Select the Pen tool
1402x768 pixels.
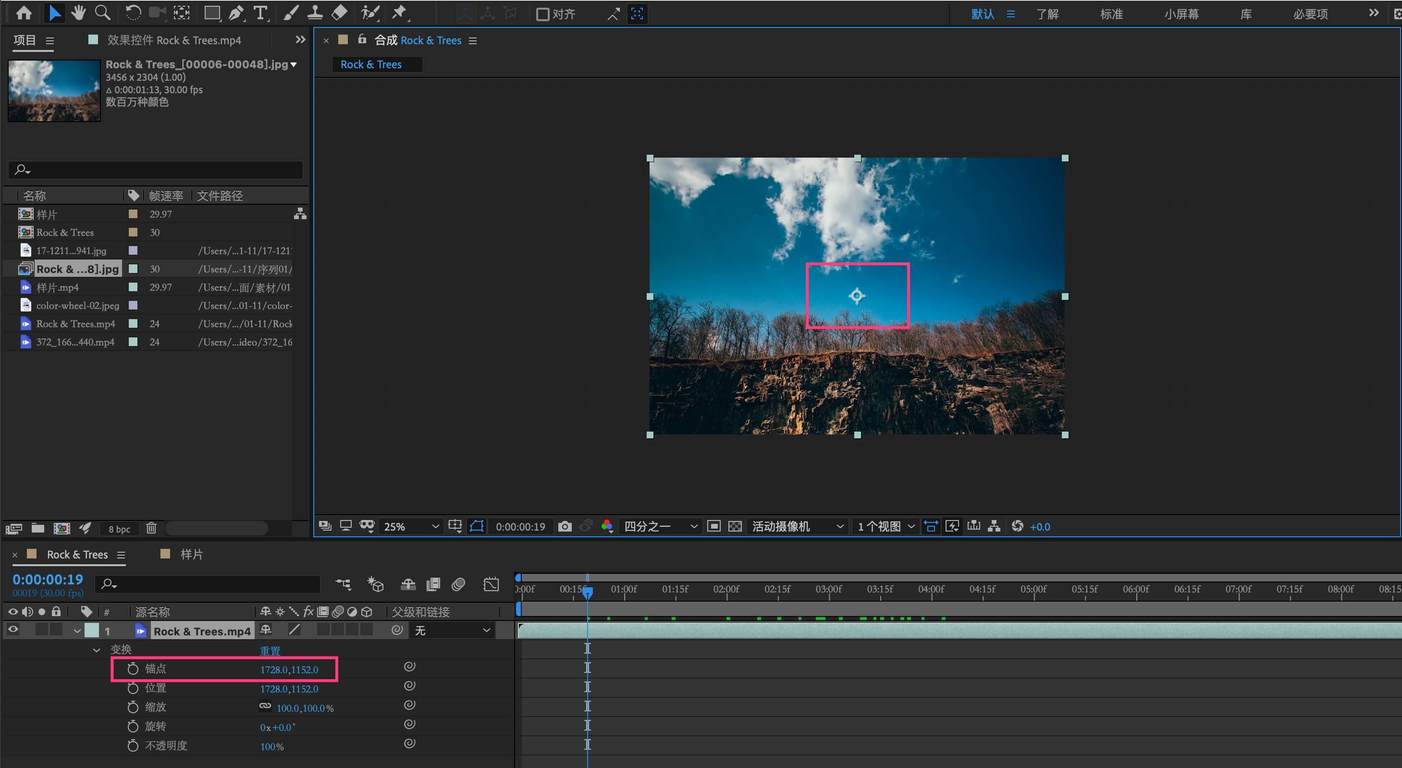coord(236,13)
